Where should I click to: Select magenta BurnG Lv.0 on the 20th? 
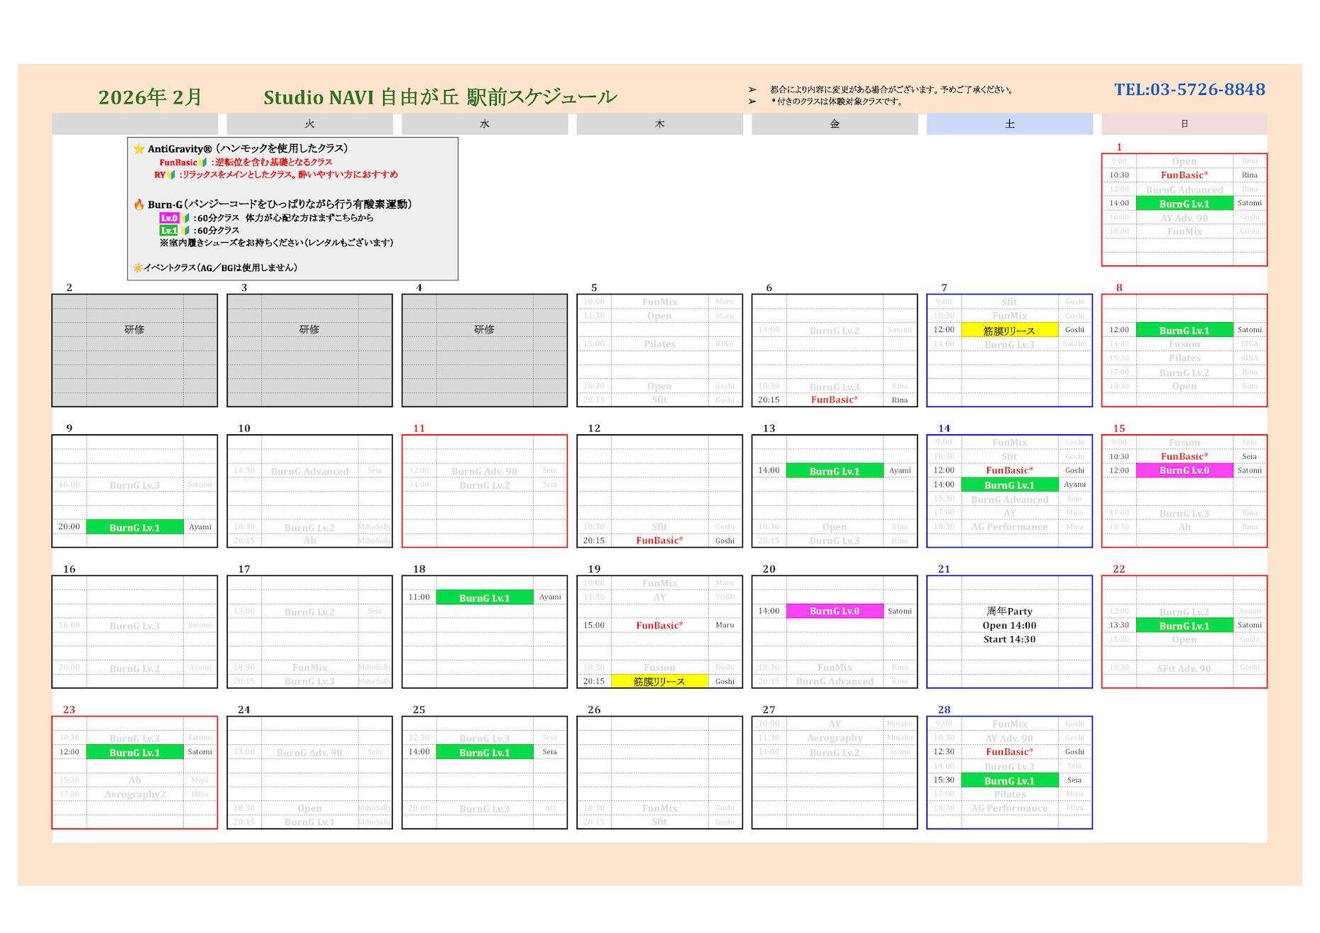pyautogui.click(x=835, y=611)
